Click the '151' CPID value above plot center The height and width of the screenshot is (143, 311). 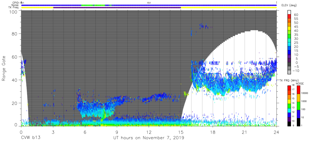149,3
